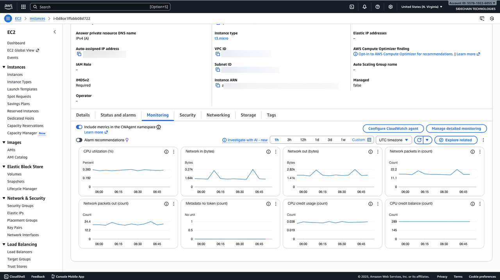500x280 pixels.
Task: Open Network out chart options menu
Action: pos(378,152)
